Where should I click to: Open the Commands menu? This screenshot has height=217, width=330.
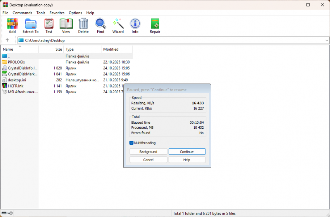tap(22, 13)
